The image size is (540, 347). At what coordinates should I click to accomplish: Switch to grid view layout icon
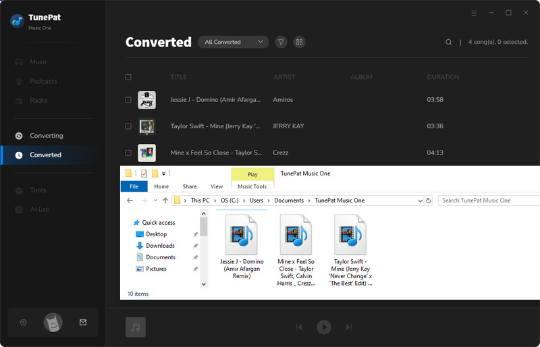299,42
